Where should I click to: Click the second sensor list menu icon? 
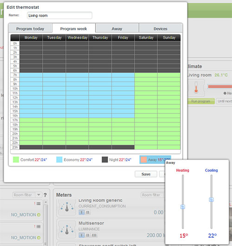(x=39, y=227)
